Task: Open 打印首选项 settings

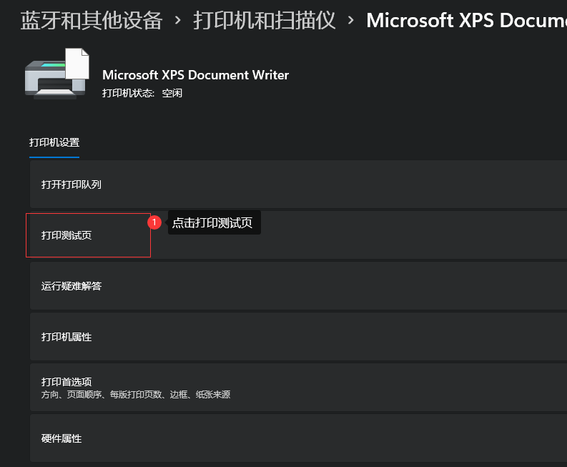Action: coord(66,382)
